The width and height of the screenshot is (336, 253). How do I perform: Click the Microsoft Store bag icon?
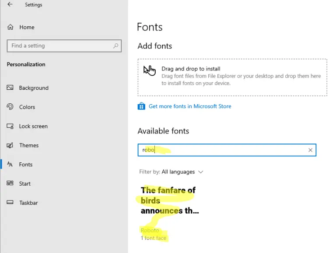coord(141,106)
